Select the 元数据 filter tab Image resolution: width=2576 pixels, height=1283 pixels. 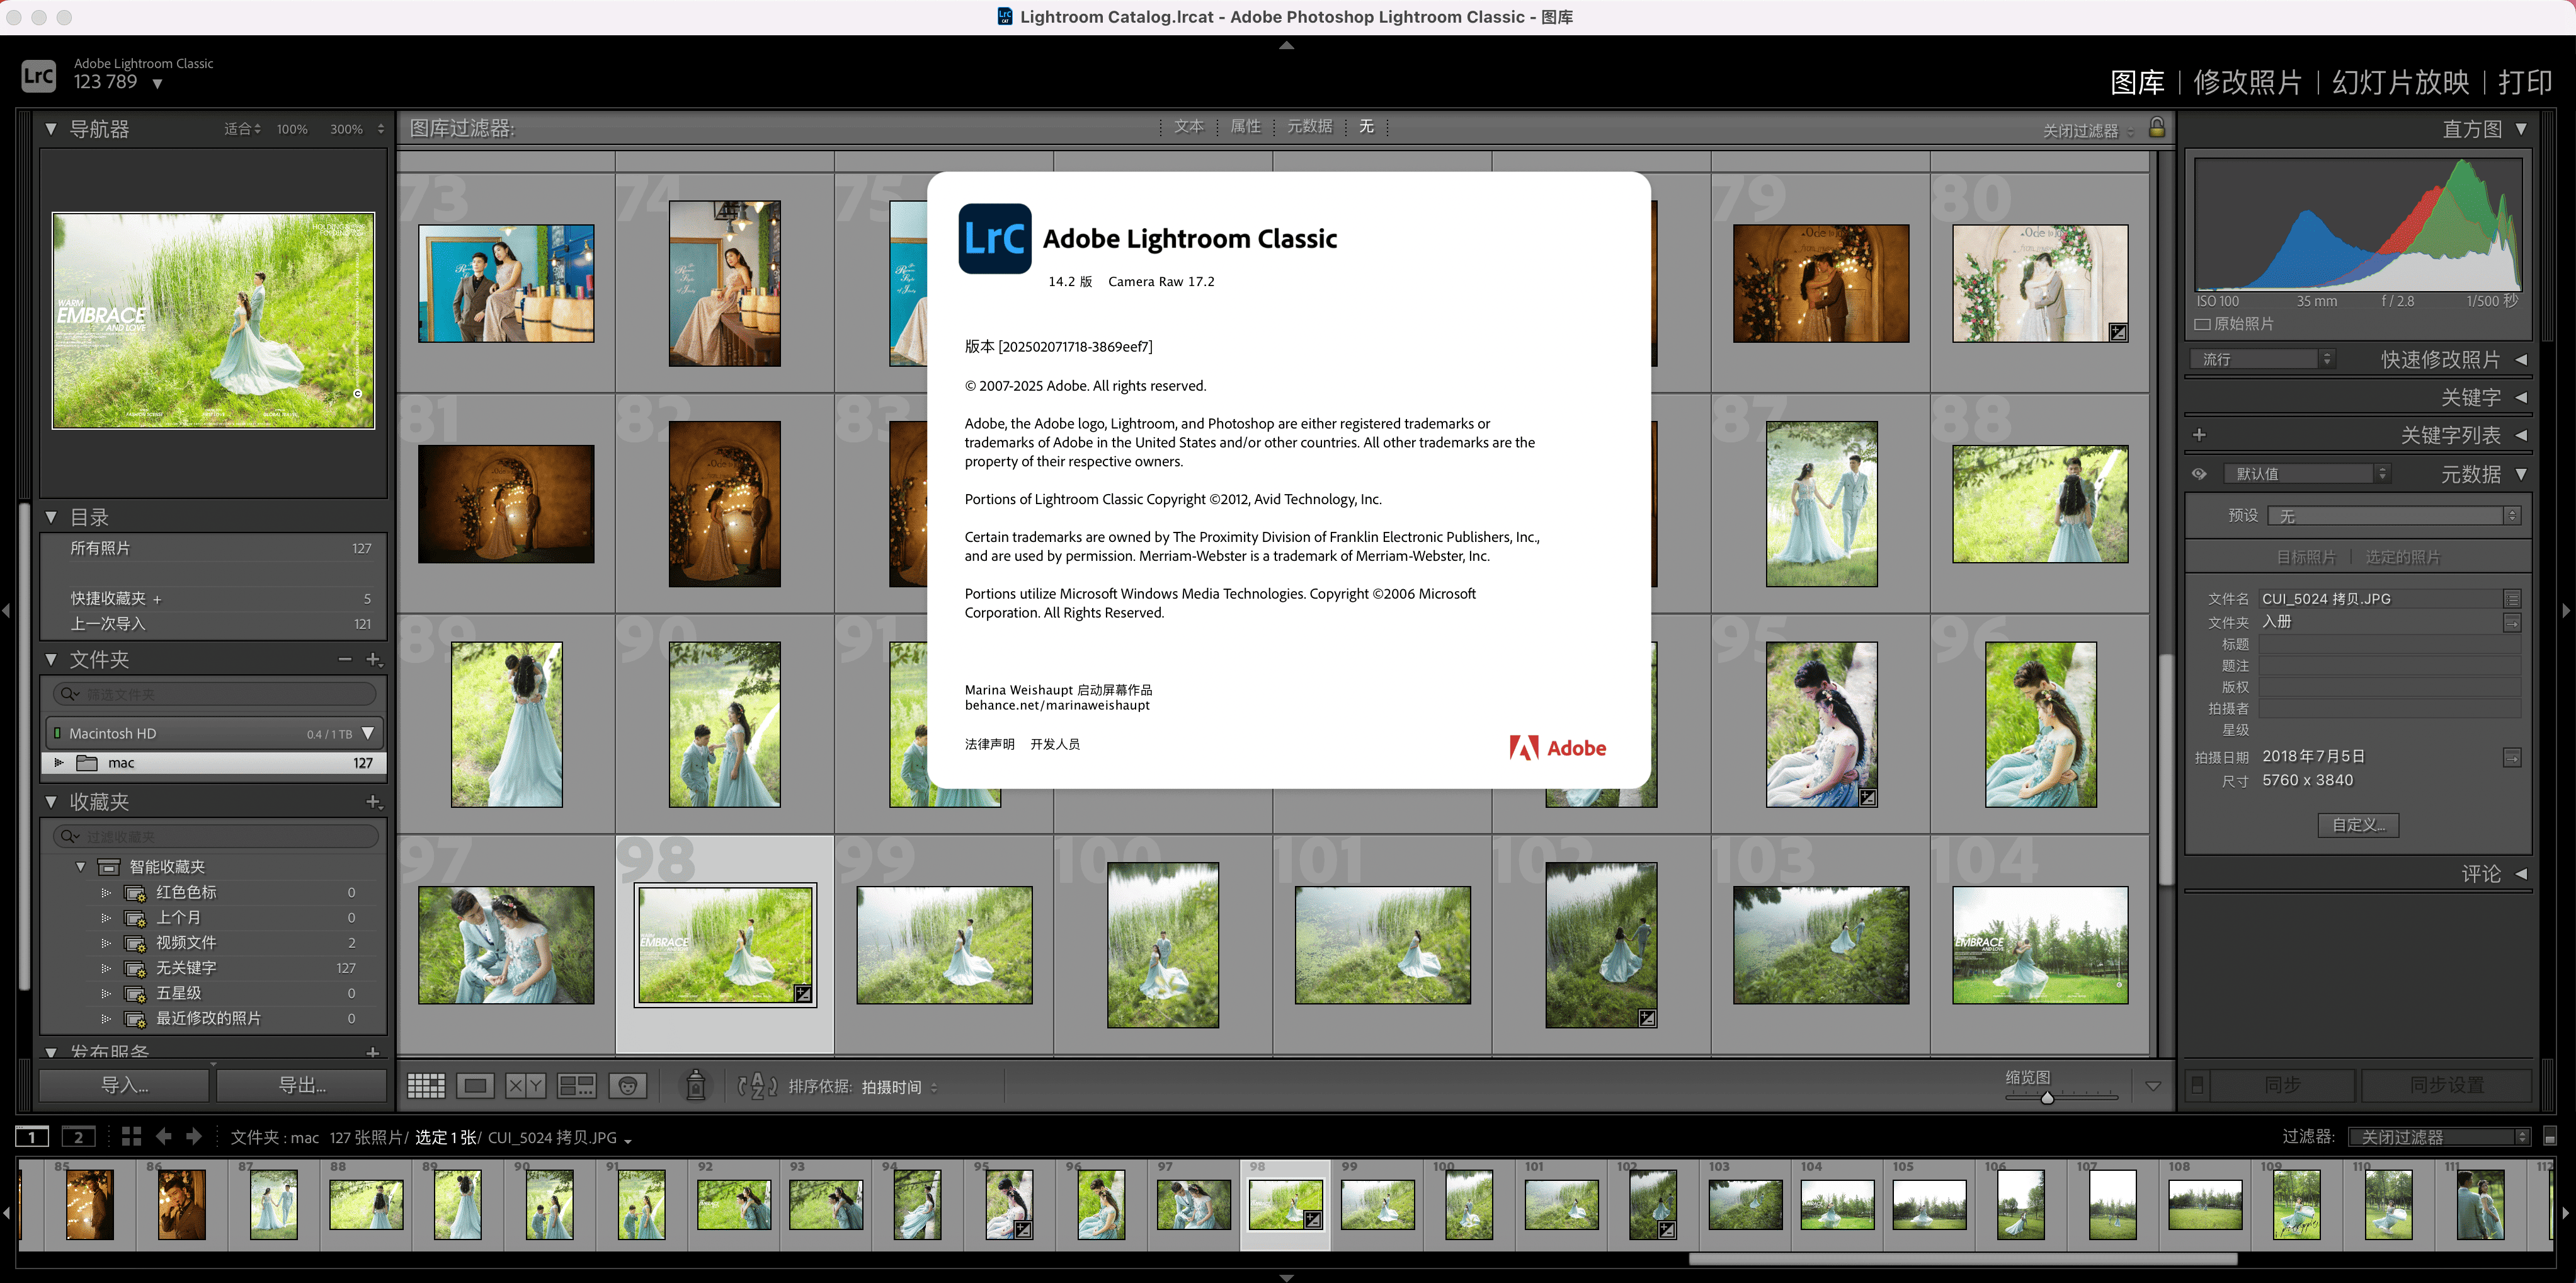click(1309, 127)
